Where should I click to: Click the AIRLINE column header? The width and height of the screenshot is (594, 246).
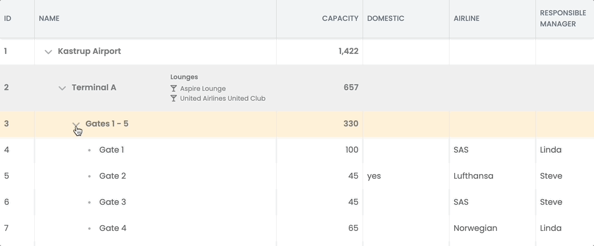click(492, 19)
